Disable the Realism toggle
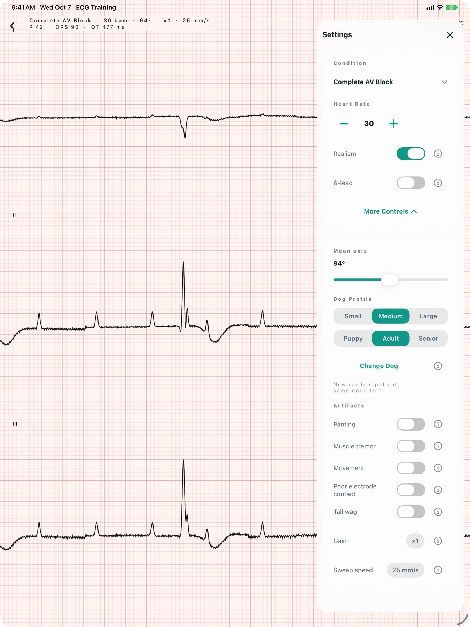470x627 pixels. [411, 154]
